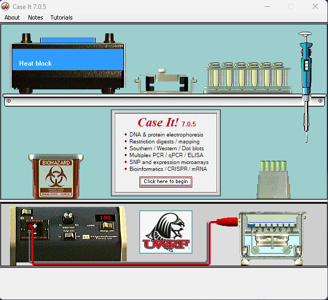
Task: Click the Case It! title text
Action: (158, 123)
